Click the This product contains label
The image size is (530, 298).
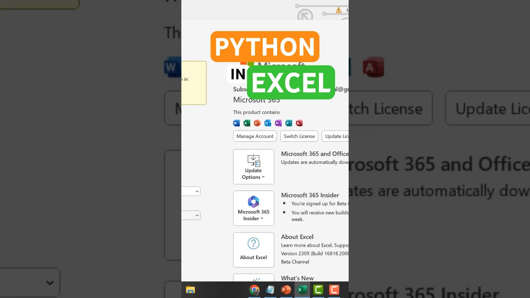click(x=256, y=112)
